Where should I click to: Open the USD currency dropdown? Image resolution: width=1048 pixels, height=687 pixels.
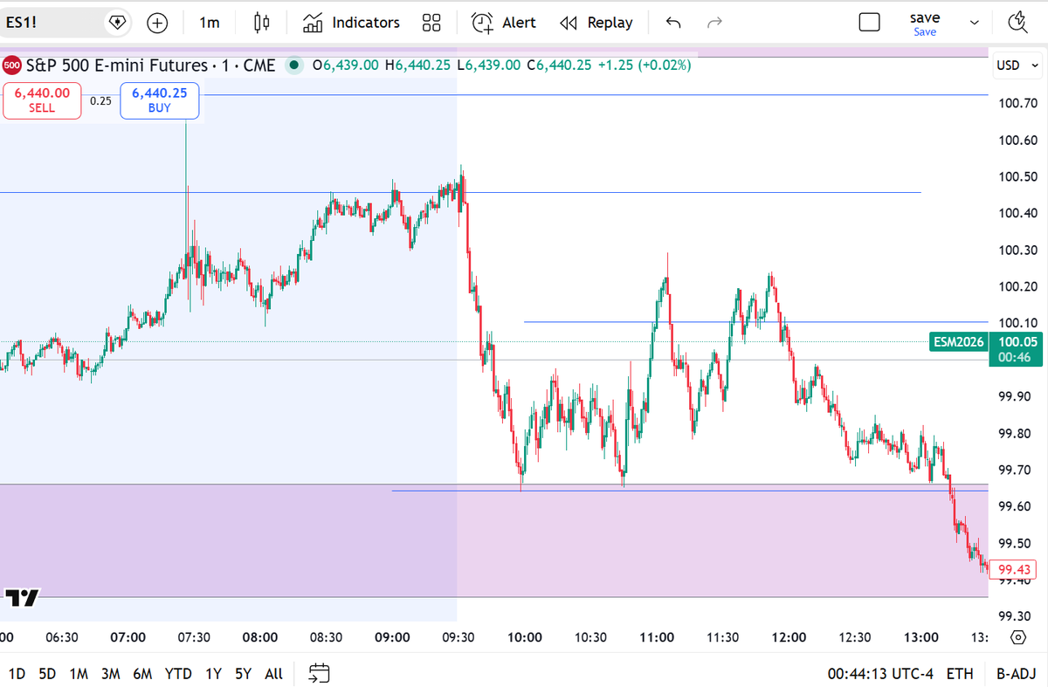(1017, 65)
